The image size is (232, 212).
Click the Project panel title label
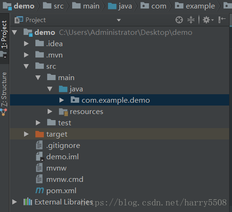pos(36,20)
